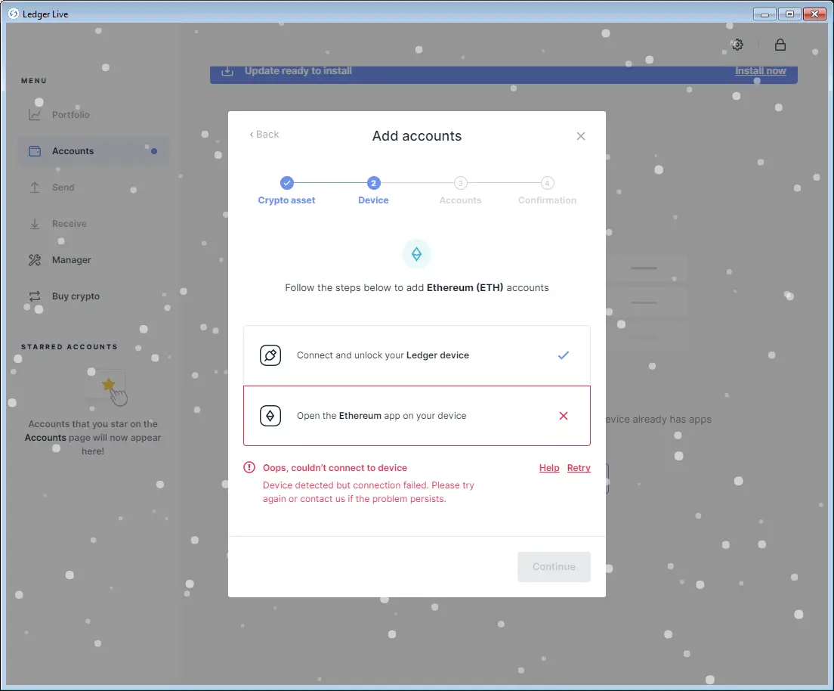Click the Buy crypto exchange icon
This screenshot has height=691, width=834.
[35, 296]
